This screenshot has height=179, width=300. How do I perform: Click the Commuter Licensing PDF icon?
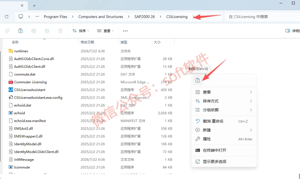coord(11,82)
